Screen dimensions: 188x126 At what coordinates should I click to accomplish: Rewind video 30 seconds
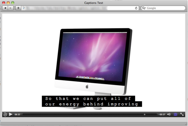[5, 114]
